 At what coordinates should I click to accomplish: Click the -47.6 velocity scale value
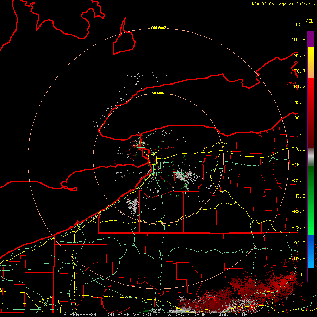[298, 196]
